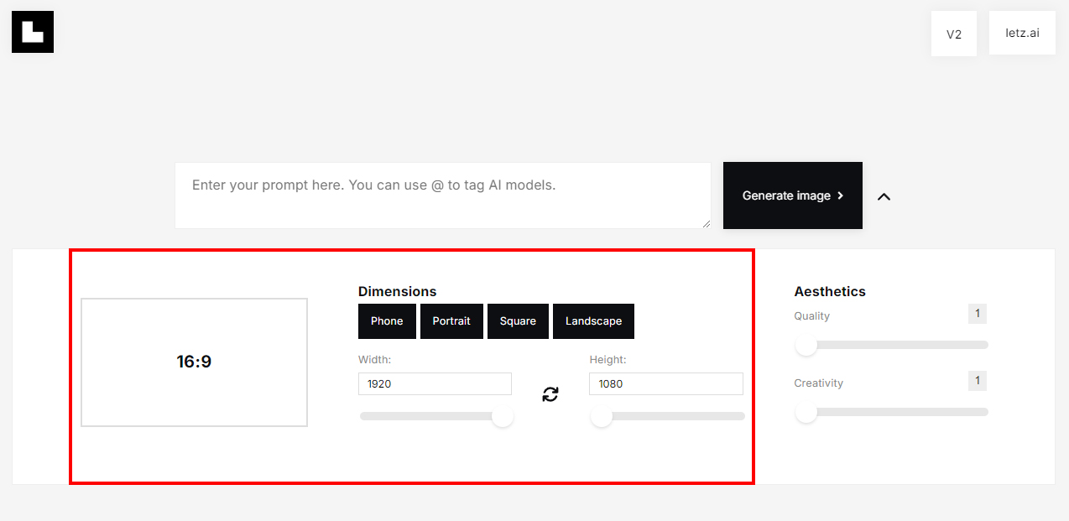1069x521 pixels.
Task: Click the prompt box resize handle
Action: (x=706, y=223)
